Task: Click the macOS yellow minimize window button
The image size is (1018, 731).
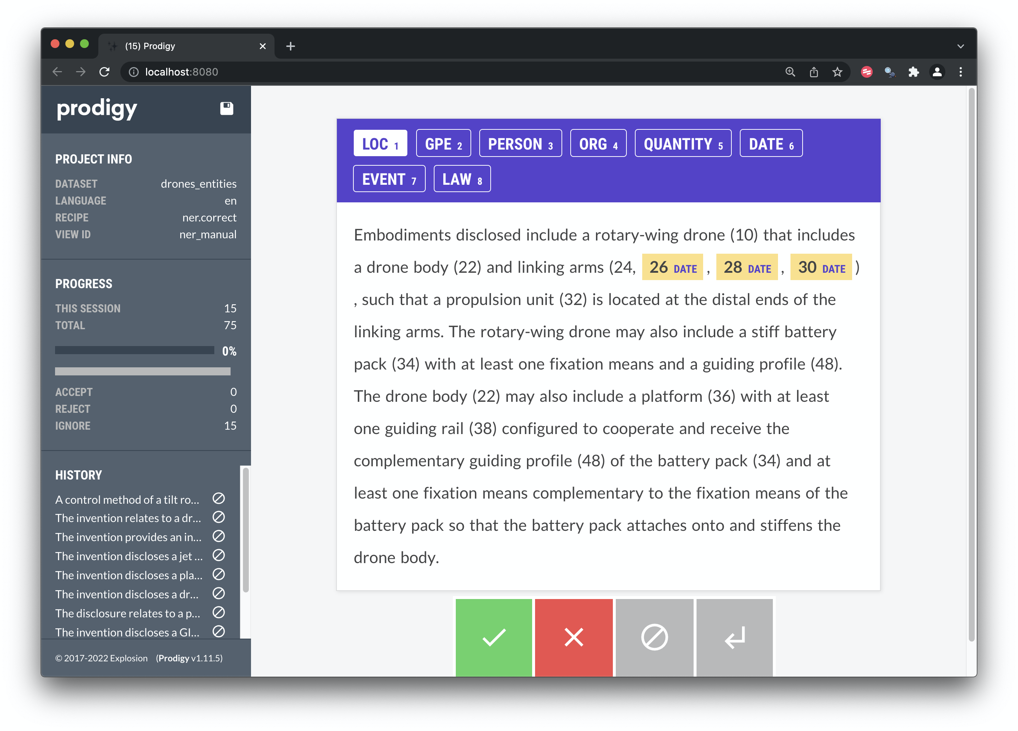Action: (70, 44)
